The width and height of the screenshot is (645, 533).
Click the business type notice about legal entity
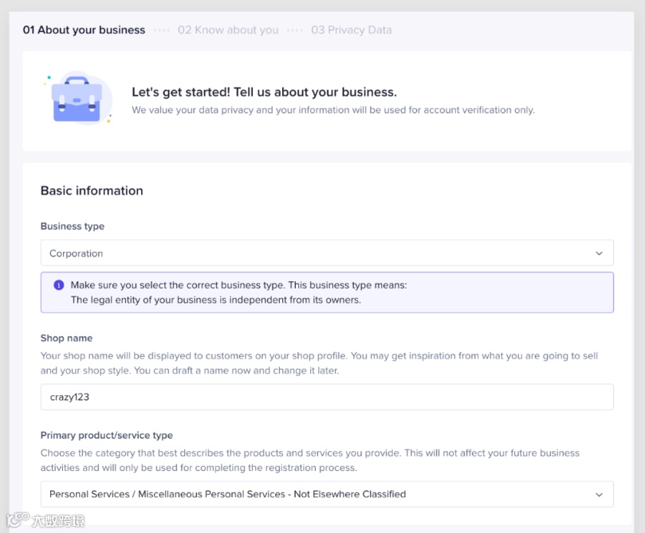point(327,292)
